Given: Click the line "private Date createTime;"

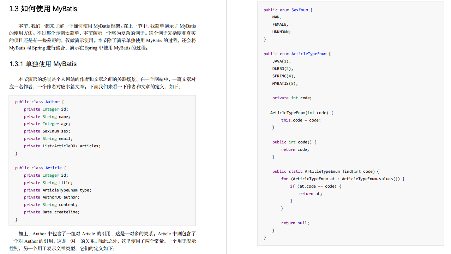Looking at the screenshot, I should point(52,212).
